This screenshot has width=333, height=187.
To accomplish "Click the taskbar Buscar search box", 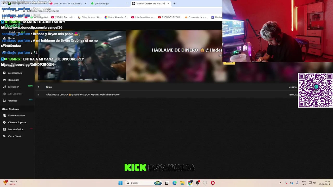I will (x=144, y=183).
